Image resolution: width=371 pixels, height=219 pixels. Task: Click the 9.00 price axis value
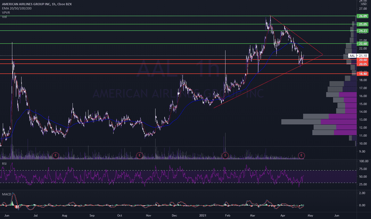point(362,152)
